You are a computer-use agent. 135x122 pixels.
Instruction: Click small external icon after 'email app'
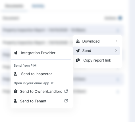click(x=52, y=83)
